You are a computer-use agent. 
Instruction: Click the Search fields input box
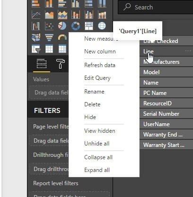click(x=156, y=7)
